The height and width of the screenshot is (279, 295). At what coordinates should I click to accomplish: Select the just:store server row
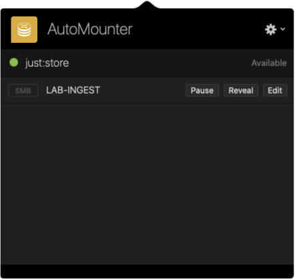tap(147, 63)
